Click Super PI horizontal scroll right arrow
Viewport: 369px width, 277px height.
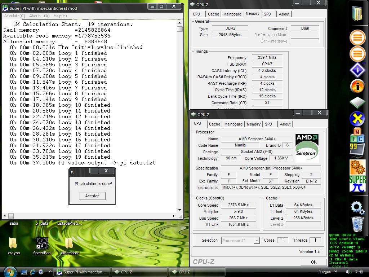point(174,216)
